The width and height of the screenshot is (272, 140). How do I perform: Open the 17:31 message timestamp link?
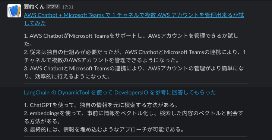[68, 7]
